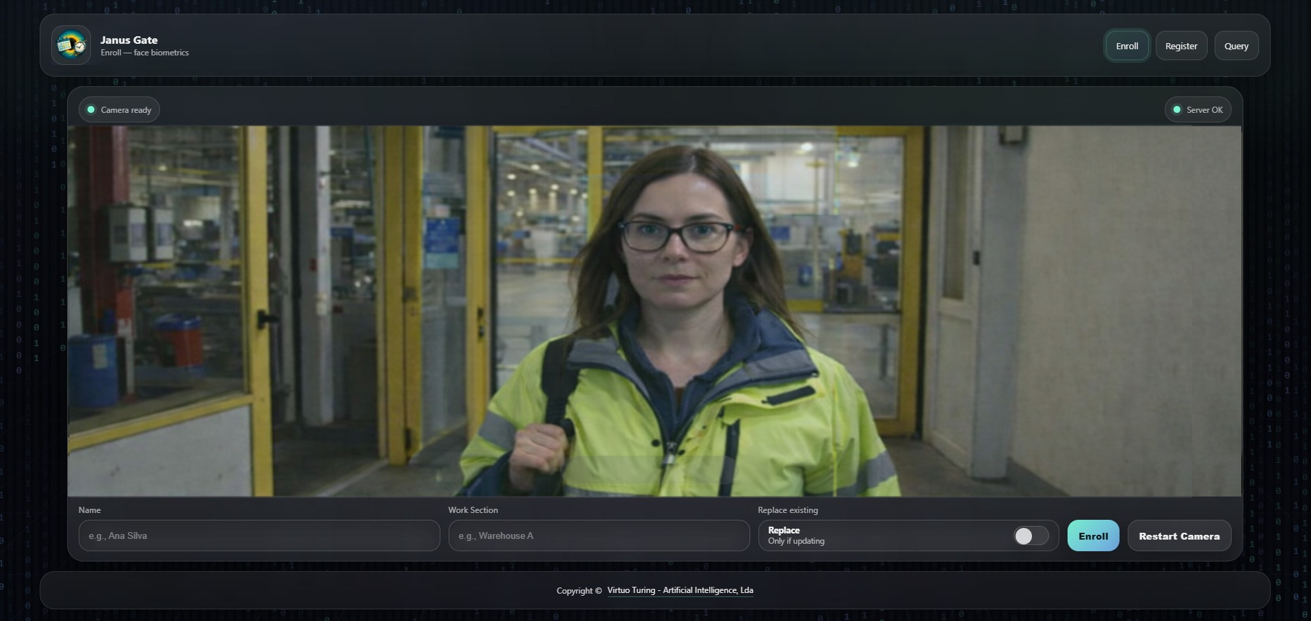
Task: Focus the Name input field
Action: pos(259,536)
